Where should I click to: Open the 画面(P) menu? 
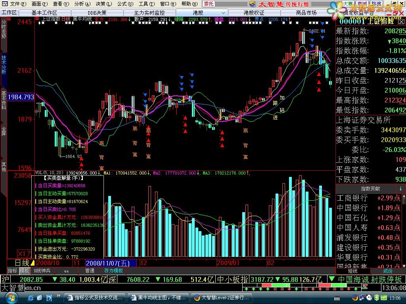click(40, 4)
